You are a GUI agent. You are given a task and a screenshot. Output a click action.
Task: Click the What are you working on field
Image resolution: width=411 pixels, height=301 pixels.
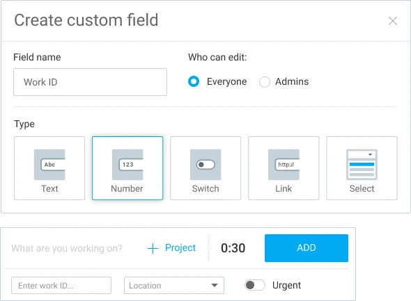(x=67, y=248)
